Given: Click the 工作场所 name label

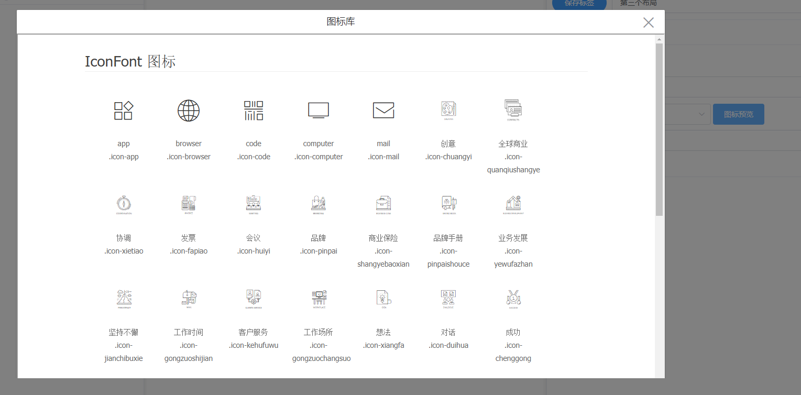Looking at the screenshot, I should click(319, 332).
